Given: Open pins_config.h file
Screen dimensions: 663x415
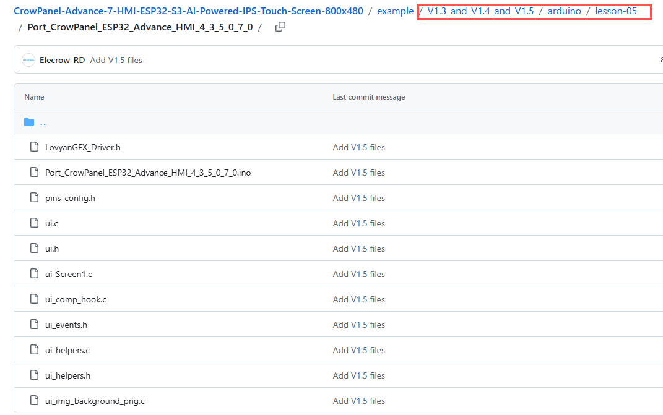Looking at the screenshot, I should pyautogui.click(x=70, y=198).
